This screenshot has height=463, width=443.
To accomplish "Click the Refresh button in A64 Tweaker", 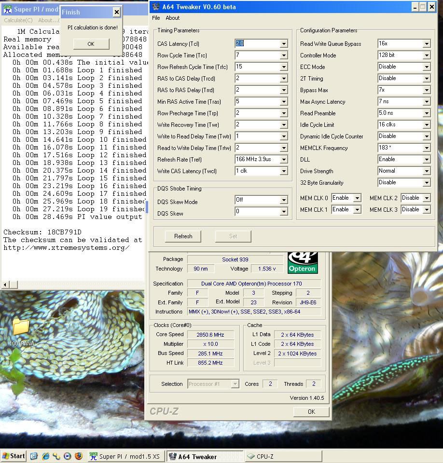I will pyautogui.click(x=183, y=236).
